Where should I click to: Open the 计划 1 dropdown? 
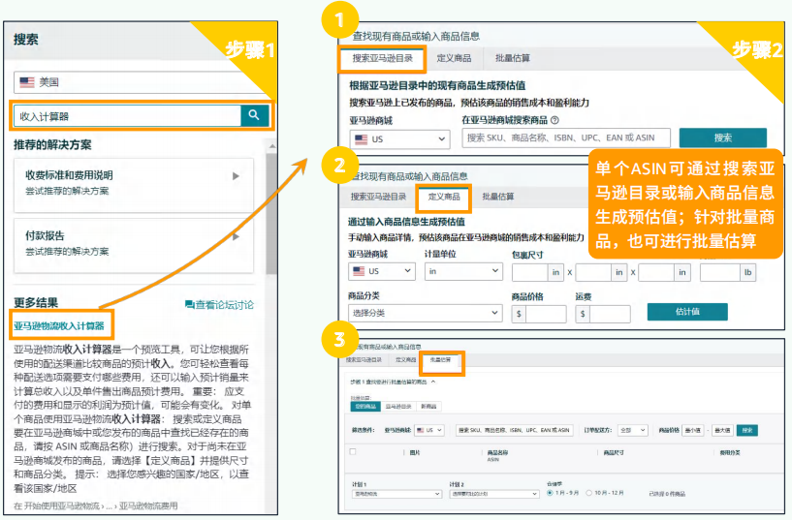397,494
